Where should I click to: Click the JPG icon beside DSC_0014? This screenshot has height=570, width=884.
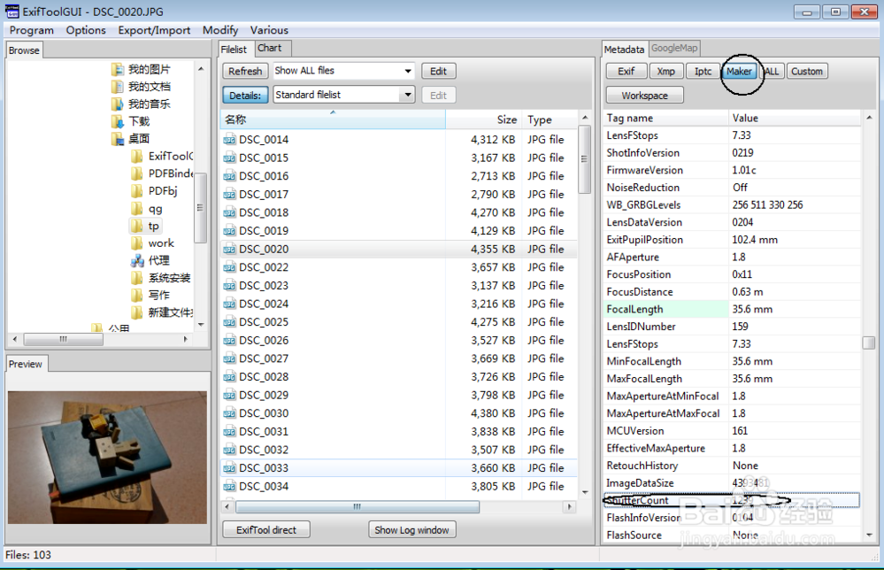[229, 140]
